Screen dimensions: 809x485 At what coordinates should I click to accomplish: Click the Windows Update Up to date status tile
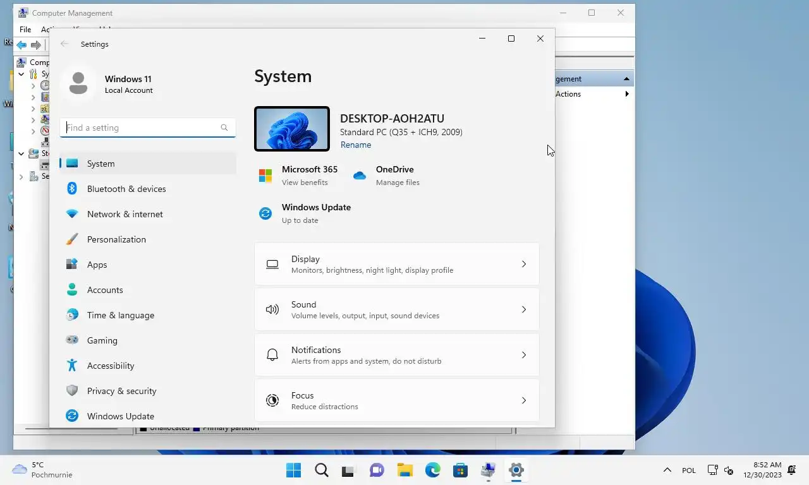point(304,213)
